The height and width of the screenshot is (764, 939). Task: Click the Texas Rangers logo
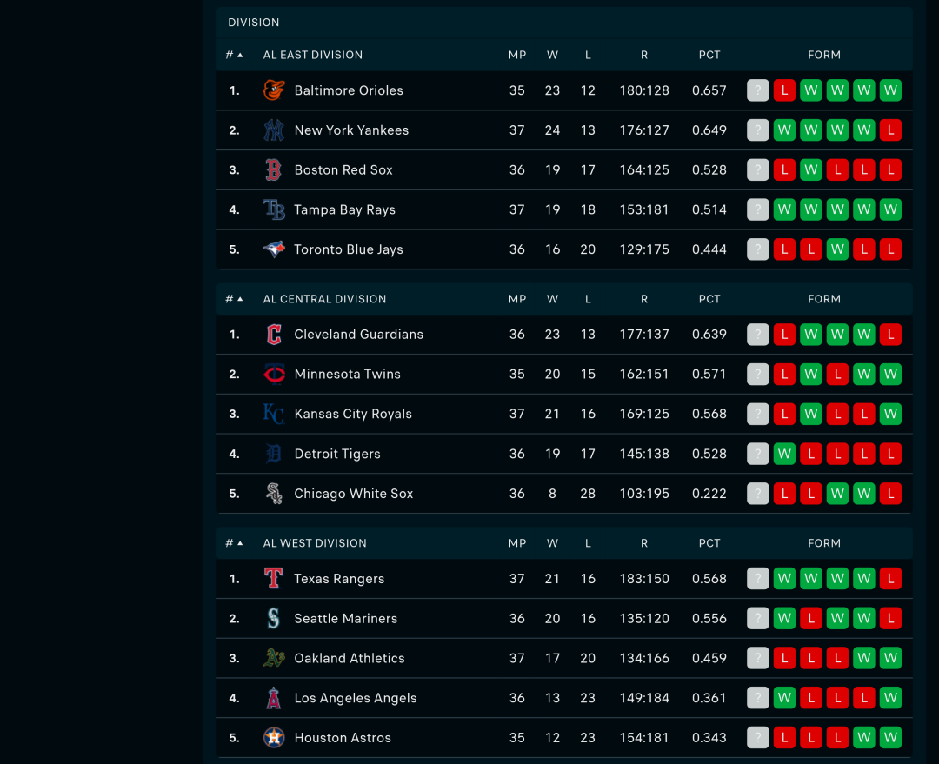274,579
